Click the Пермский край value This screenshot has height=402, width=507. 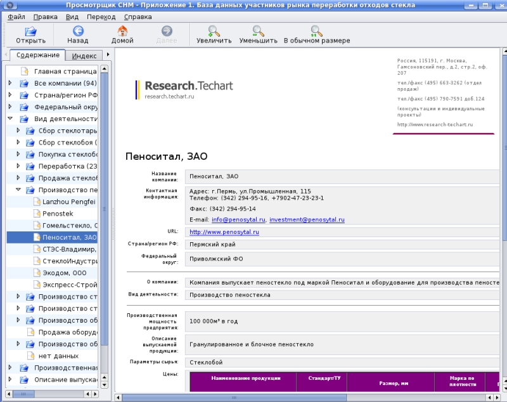click(212, 245)
